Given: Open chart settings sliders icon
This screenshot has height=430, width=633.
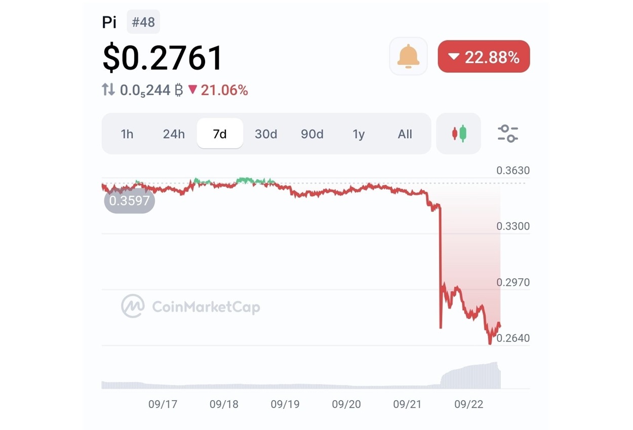Looking at the screenshot, I should click(x=507, y=134).
